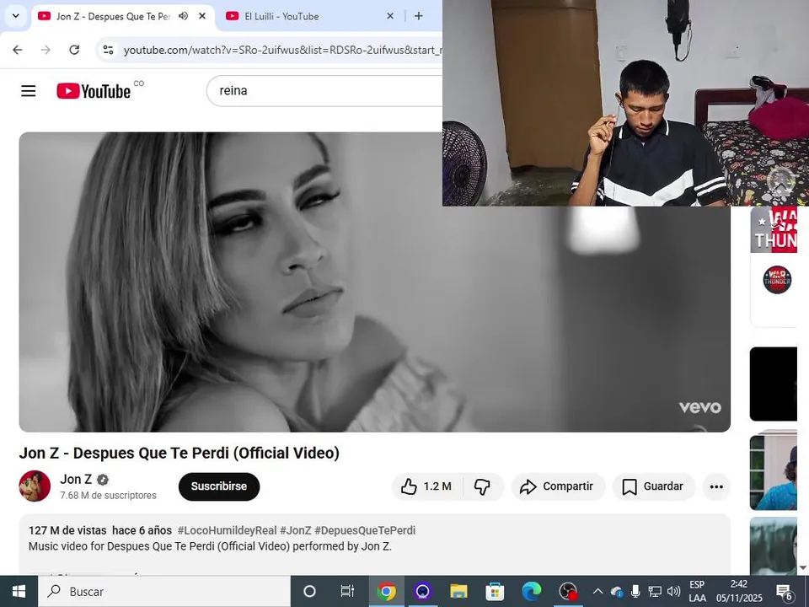This screenshot has width=809, height=607.
Task: Open a new browser tab
Action: click(x=419, y=16)
